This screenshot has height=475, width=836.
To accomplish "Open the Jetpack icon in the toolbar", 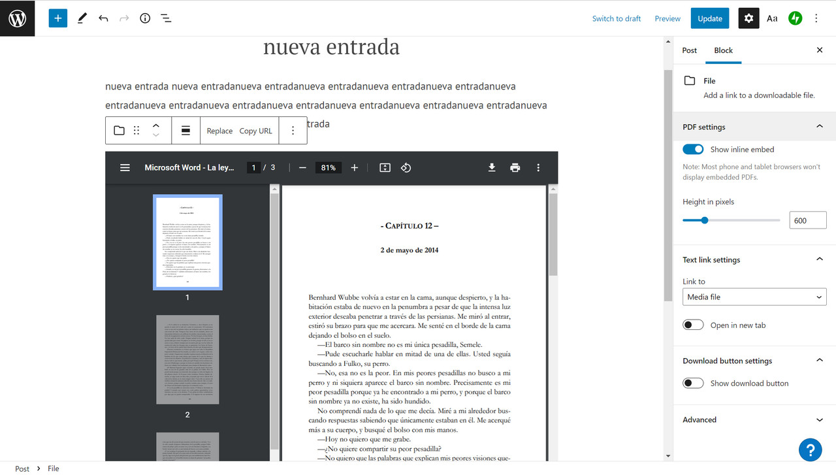I will click(x=795, y=18).
